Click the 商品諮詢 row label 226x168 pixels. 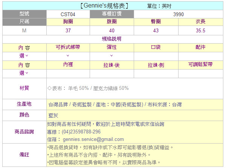[x=24, y=132]
